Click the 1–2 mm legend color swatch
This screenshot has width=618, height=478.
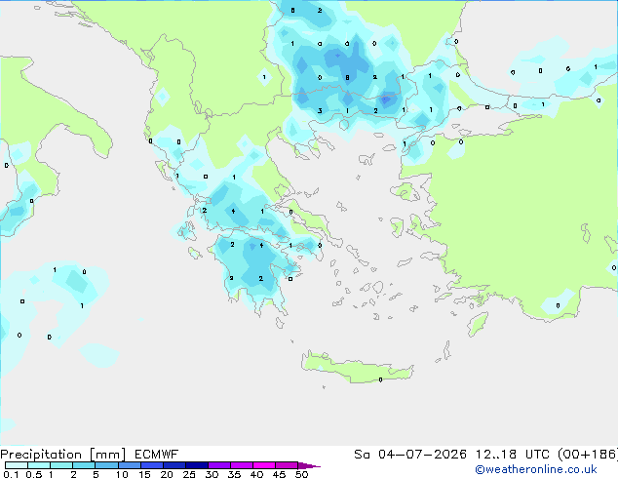61,465
